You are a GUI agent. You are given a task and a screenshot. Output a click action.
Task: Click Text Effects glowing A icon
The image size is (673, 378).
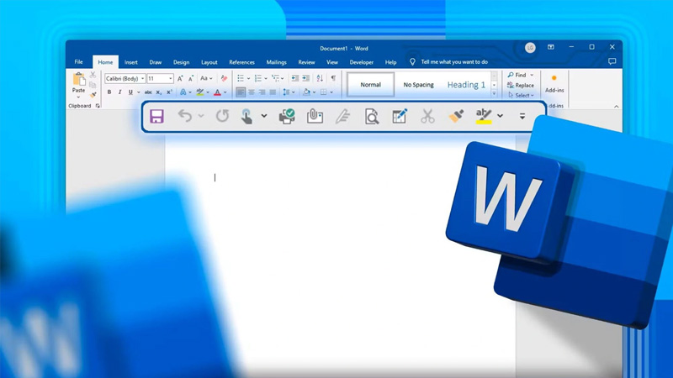click(183, 92)
